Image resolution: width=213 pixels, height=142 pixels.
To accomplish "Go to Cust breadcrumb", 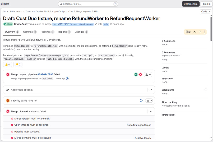I will [x=71, y=11].
